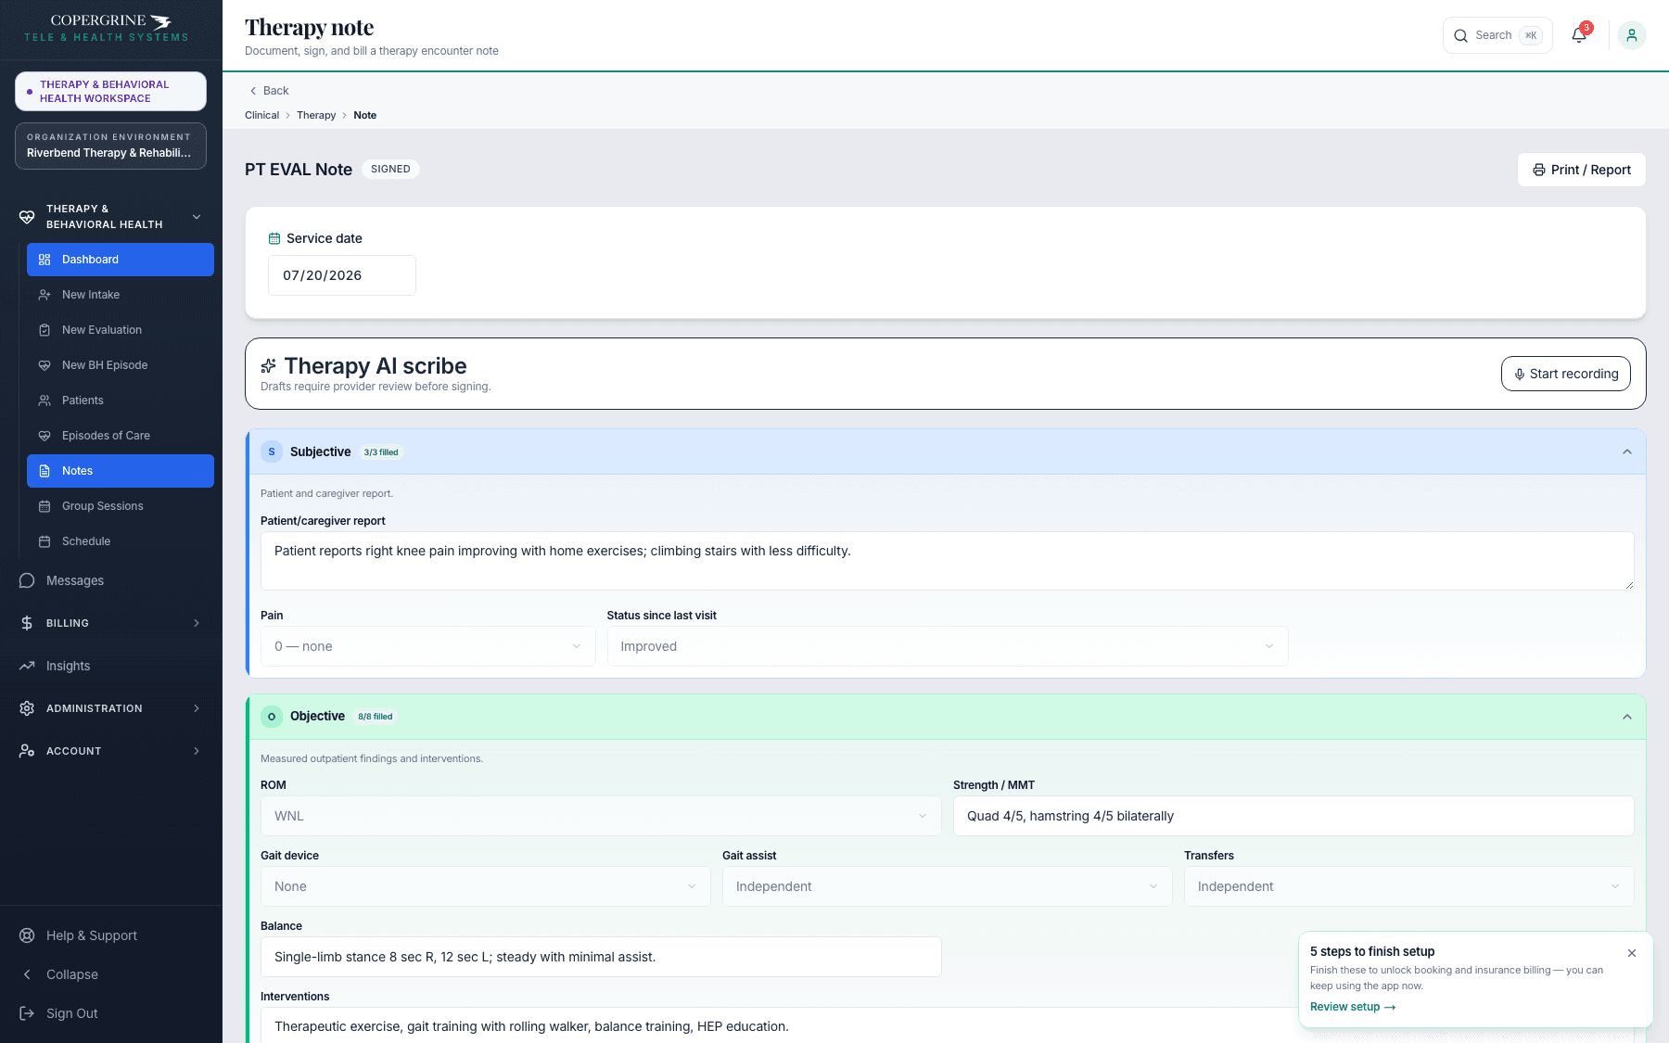Viewport: 1669px width, 1043px height.
Task: Open the Gait assist dropdown
Action: [948, 886]
